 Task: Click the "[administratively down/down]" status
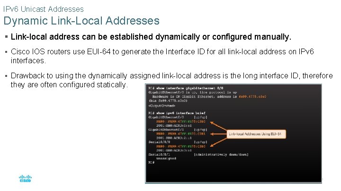tap(221, 155)
